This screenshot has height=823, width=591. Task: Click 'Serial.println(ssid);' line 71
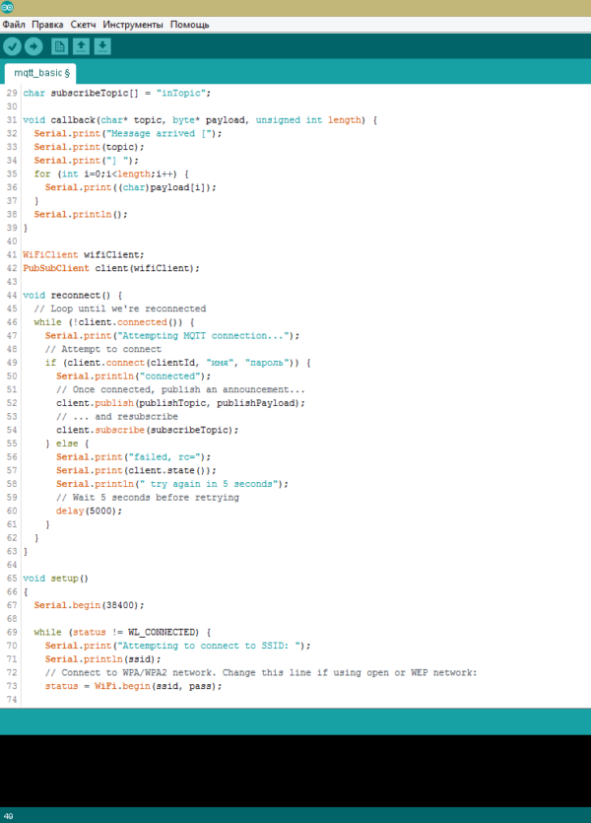[x=102, y=659]
